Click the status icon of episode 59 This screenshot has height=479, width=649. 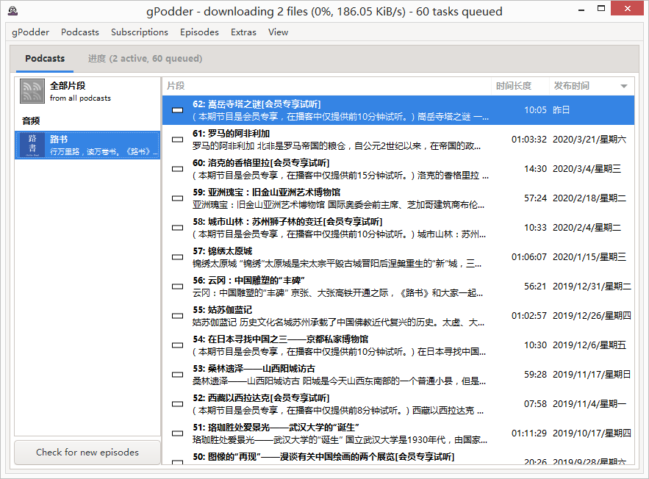[x=178, y=198]
